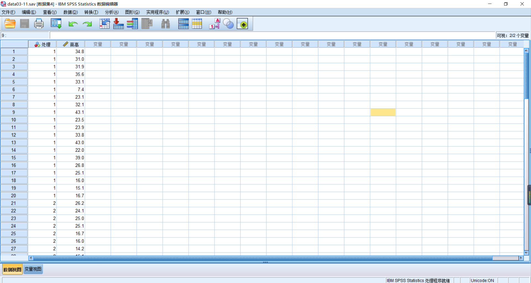Click the Save document disk icon
The width and height of the screenshot is (531, 283).
[24, 24]
